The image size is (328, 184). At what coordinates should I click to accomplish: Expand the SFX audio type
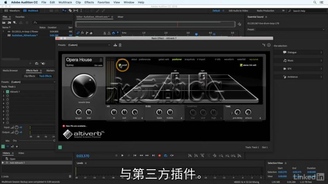coord(299,68)
